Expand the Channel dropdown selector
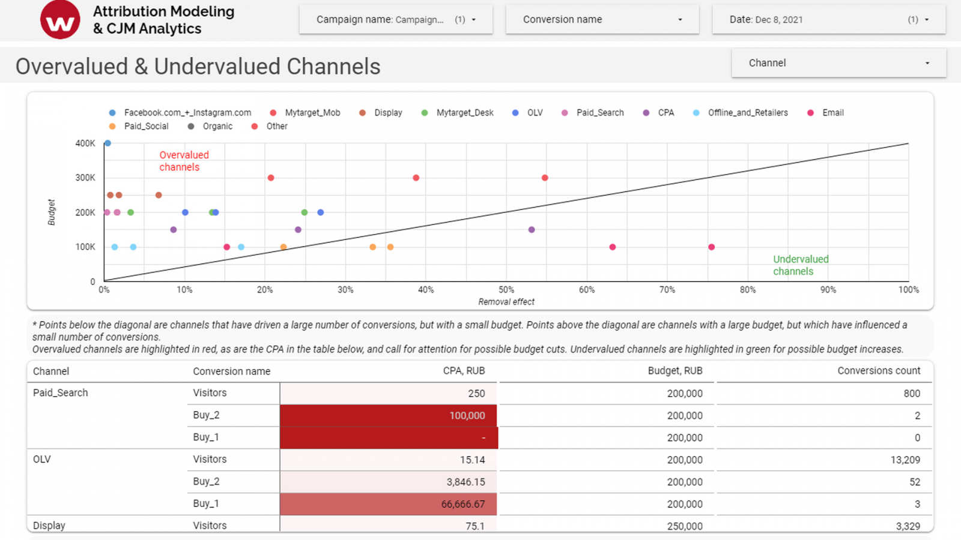The height and width of the screenshot is (540, 961). [838, 63]
